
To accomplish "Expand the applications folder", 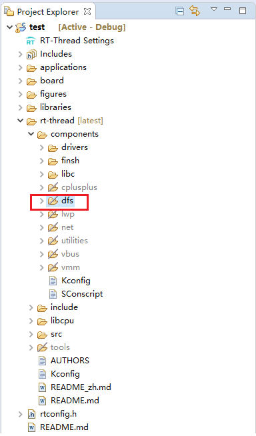I will coord(20,67).
